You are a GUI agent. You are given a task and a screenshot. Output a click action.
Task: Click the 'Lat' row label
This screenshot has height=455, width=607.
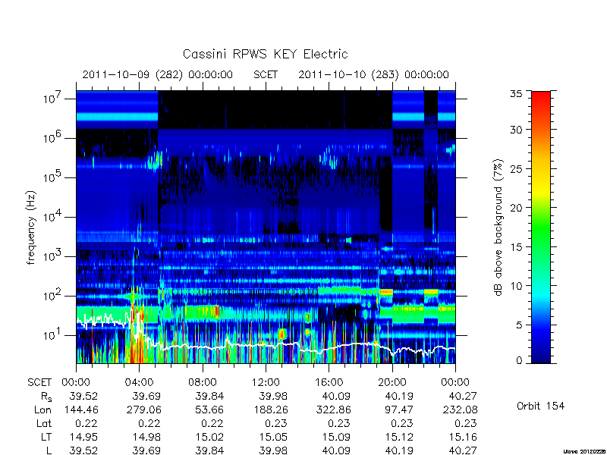coord(44,423)
